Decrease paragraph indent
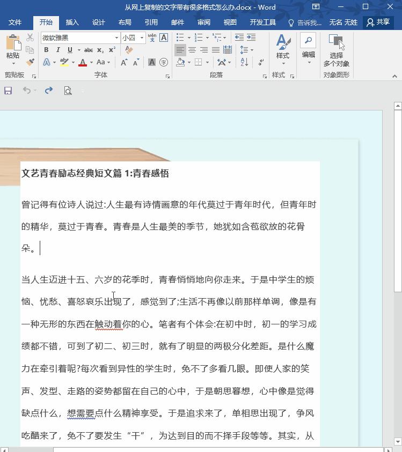402x452 pixels. click(x=239, y=37)
